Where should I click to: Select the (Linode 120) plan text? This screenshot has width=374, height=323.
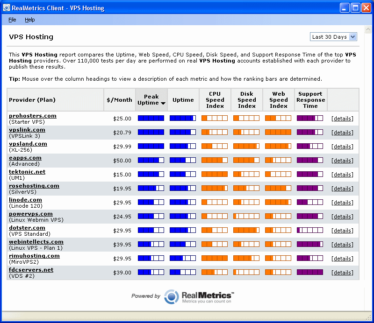[26, 206]
